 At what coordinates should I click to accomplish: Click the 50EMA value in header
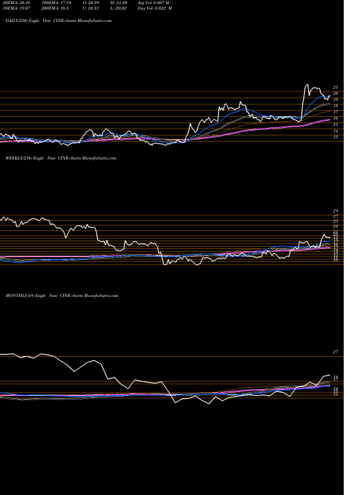click(16, 8)
